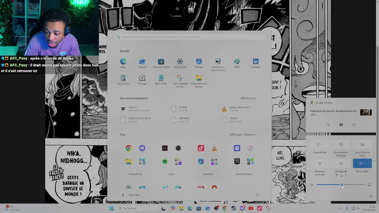This screenshot has height=213, width=379.
Task: Launch Roblox in Divertissement group
Action: pyautogui.click(x=237, y=148)
